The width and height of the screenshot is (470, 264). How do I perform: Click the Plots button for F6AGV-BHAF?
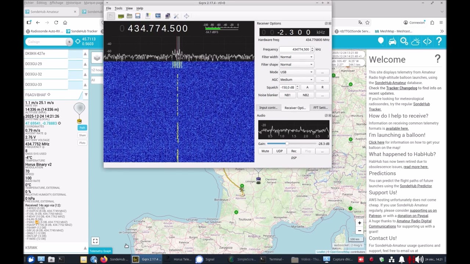coord(82,143)
